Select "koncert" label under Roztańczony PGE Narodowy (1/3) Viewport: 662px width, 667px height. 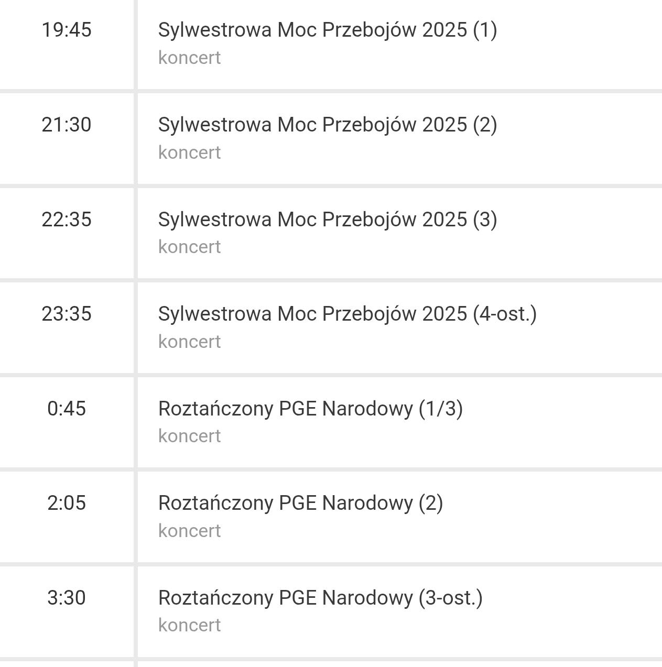[x=189, y=436]
